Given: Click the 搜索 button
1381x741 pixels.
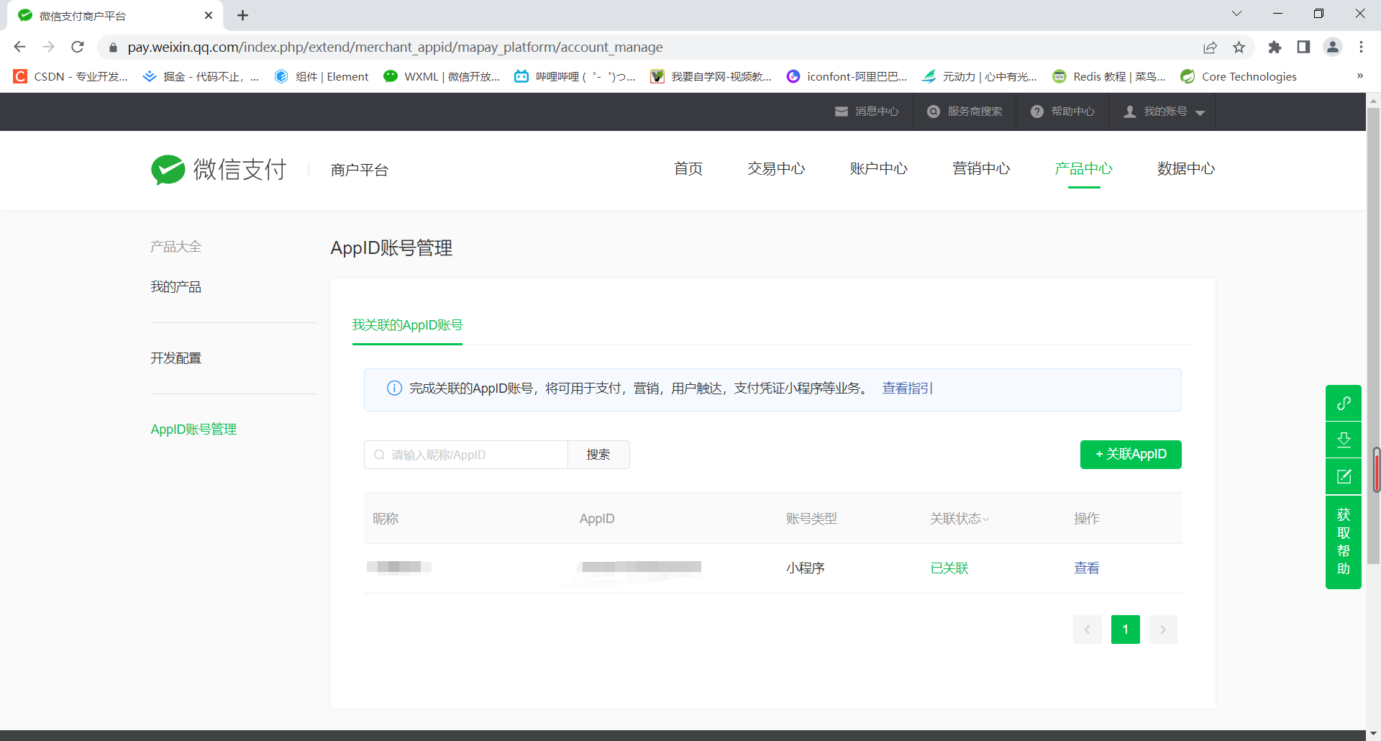Looking at the screenshot, I should pos(598,455).
